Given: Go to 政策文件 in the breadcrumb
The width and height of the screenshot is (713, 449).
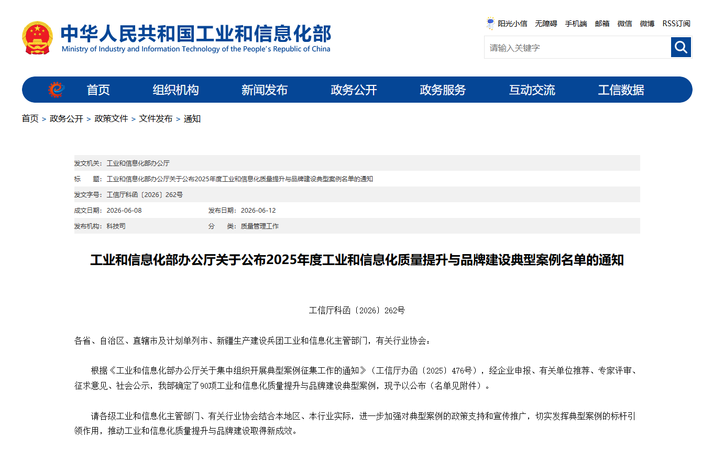Looking at the screenshot, I should [x=111, y=119].
